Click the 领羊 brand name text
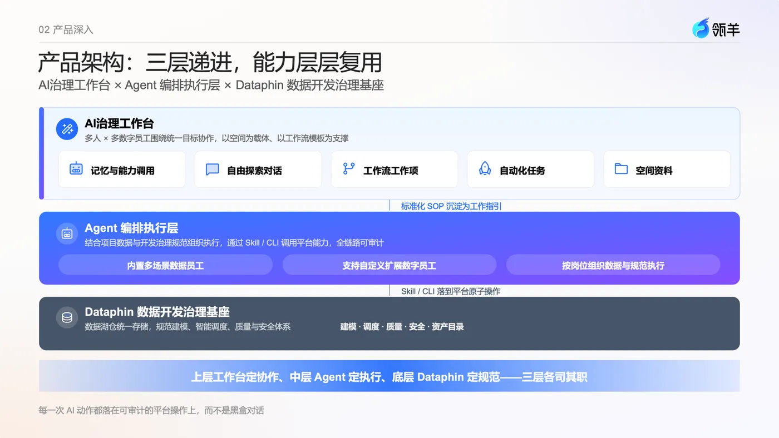779x438 pixels. point(726,29)
